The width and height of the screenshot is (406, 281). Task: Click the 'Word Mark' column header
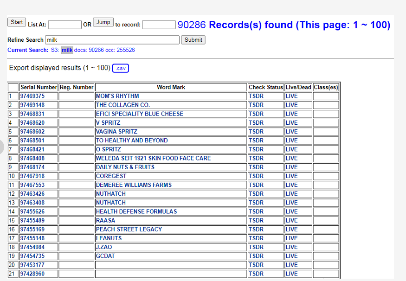171,87
